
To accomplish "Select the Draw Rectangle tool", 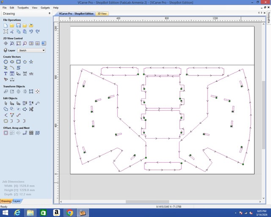I will (18, 62).
